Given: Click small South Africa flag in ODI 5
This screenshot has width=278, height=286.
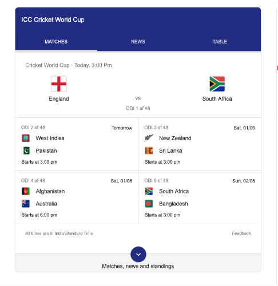Looking at the screenshot, I should pyautogui.click(x=149, y=191).
